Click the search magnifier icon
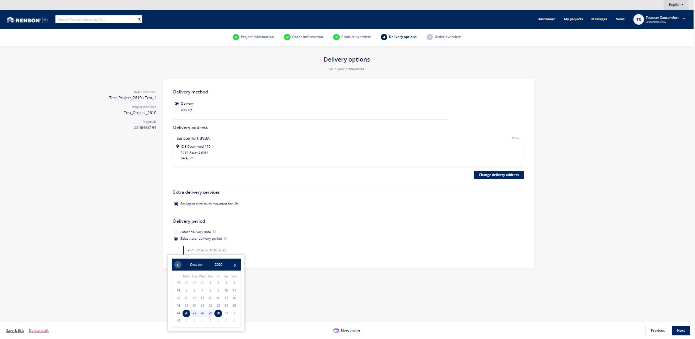 coord(139,20)
